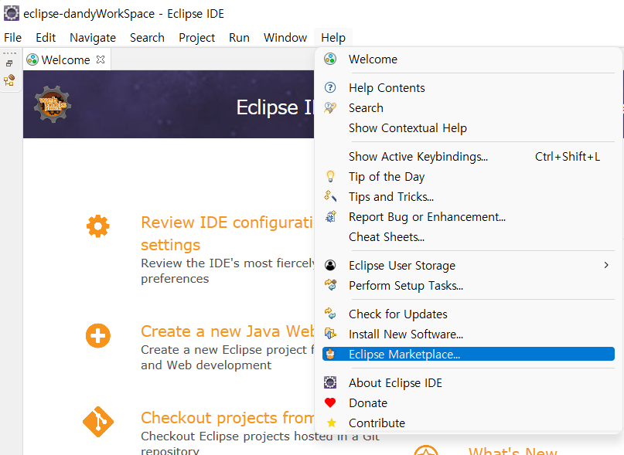
Task: Click the Web Tools gear logo
Action: [x=52, y=104]
